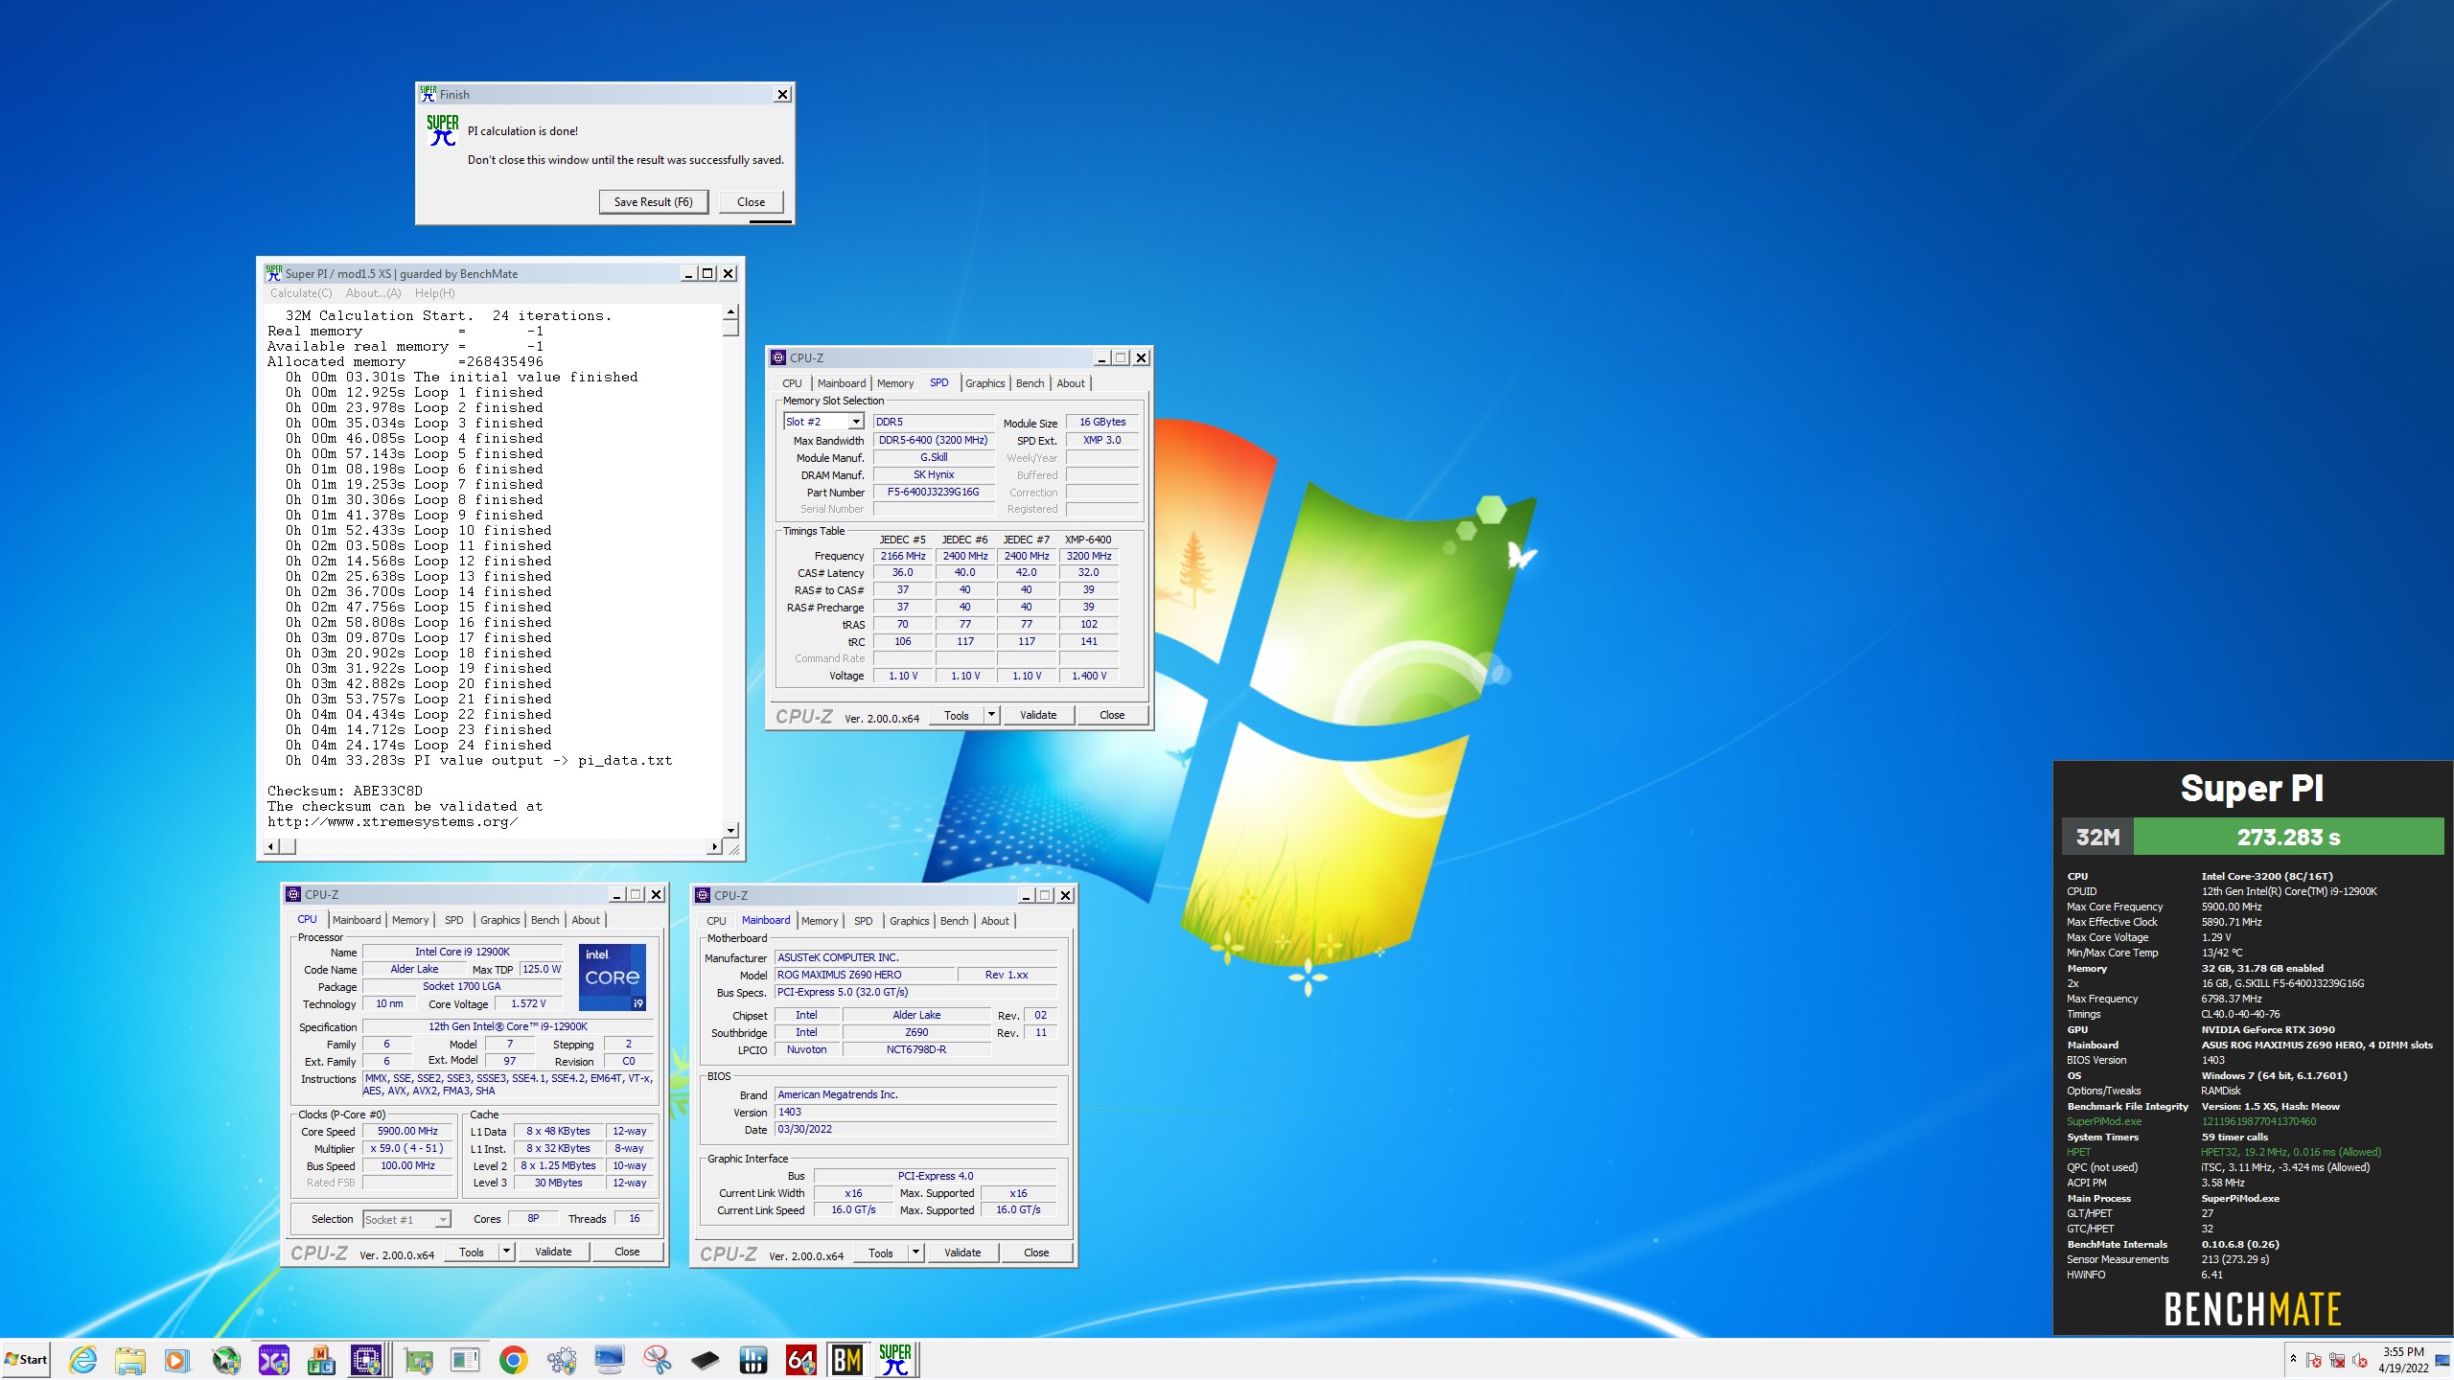Click Validate in the CPU tab CPU-Z window

553,1252
